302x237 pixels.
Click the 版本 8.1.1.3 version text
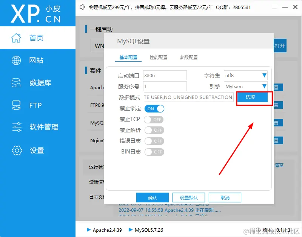(276, 230)
